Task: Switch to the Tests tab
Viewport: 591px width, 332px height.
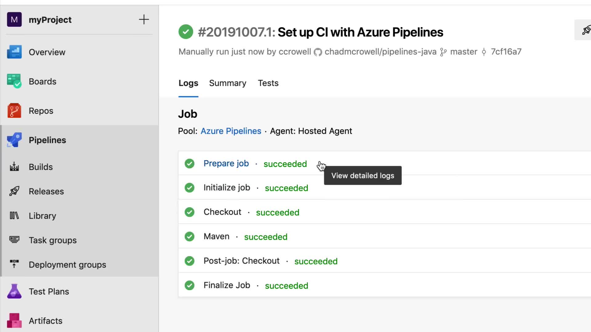Action: pyautogui.click(x=268, y=83)
